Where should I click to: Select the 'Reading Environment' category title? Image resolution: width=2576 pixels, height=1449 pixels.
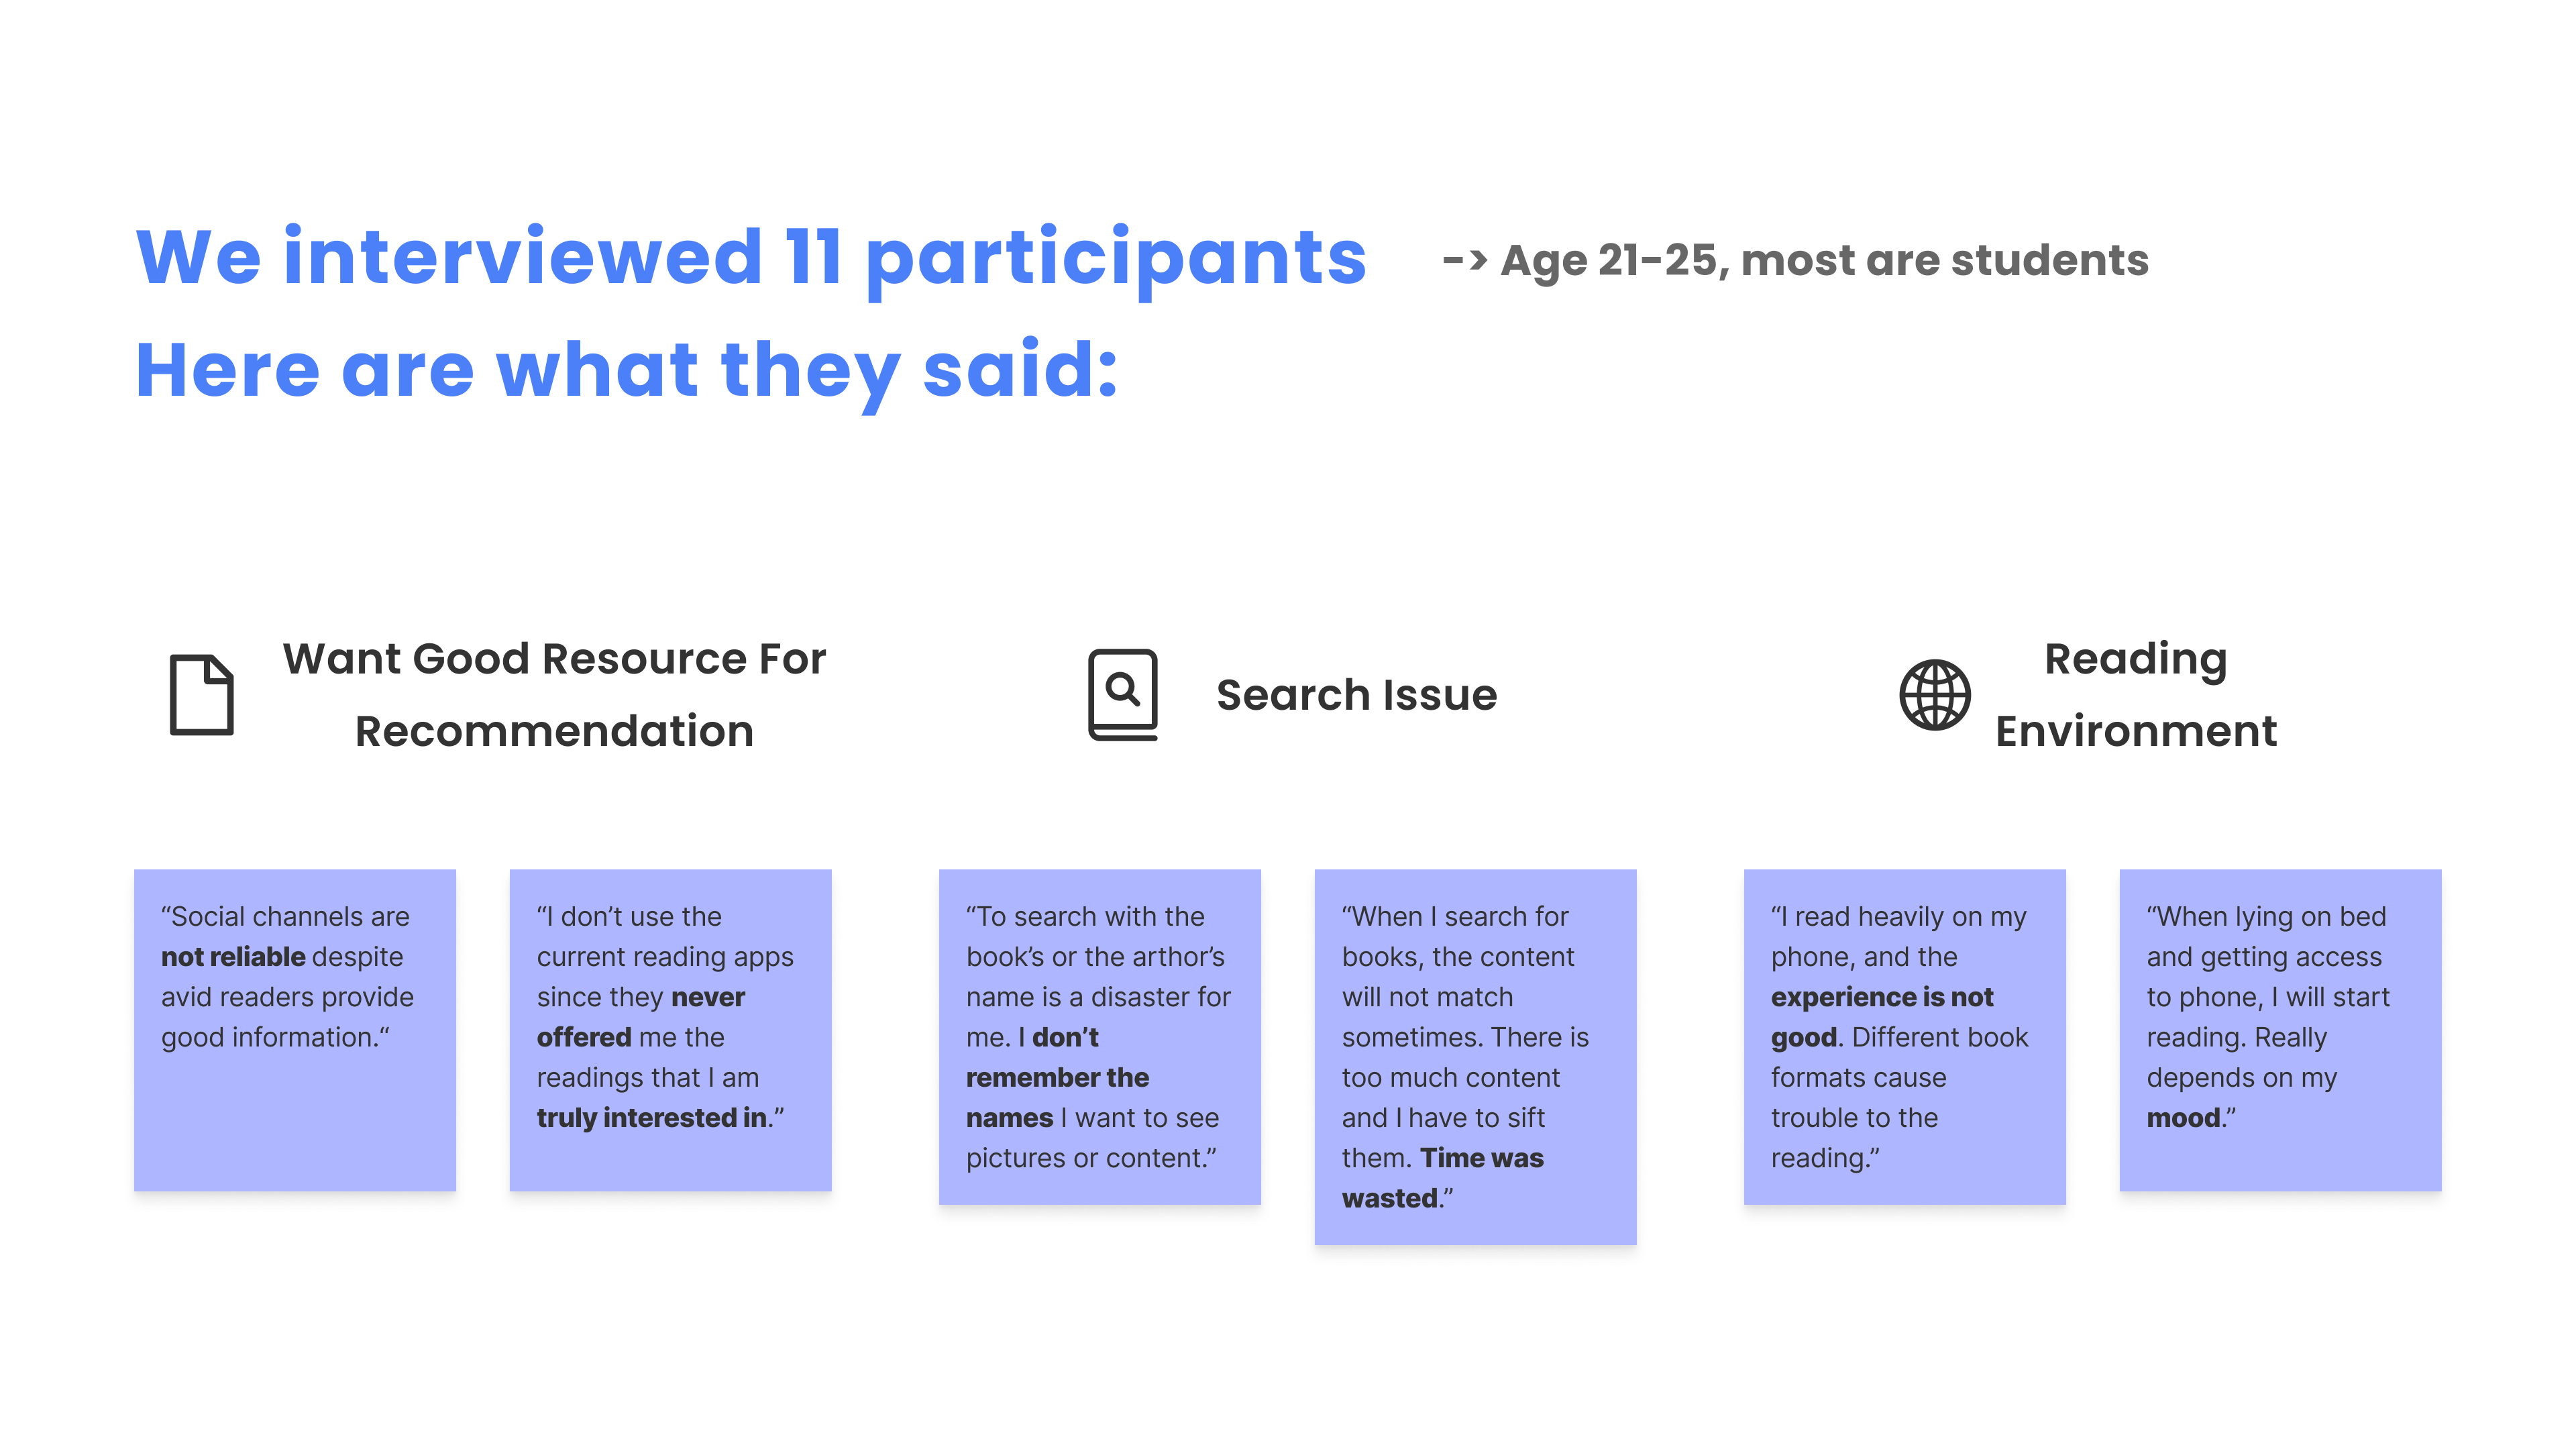click(x=2136, y=695)
